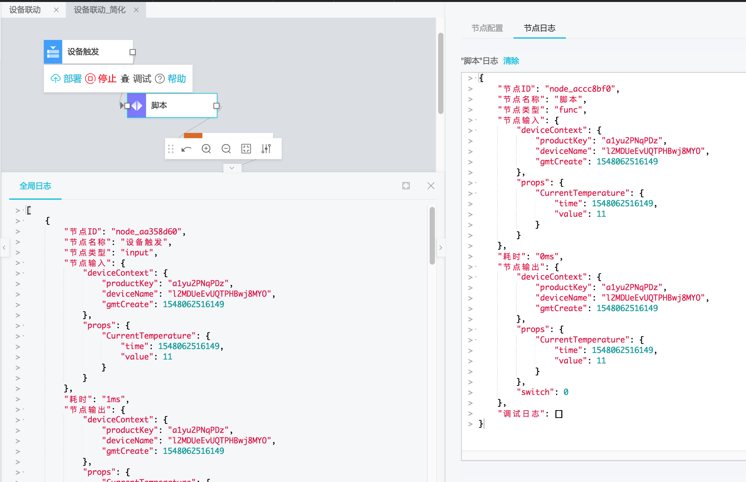Viewport: 746px width, 482px height.
Task: Select the 全局日志 tab
Action: coord(35,186)
